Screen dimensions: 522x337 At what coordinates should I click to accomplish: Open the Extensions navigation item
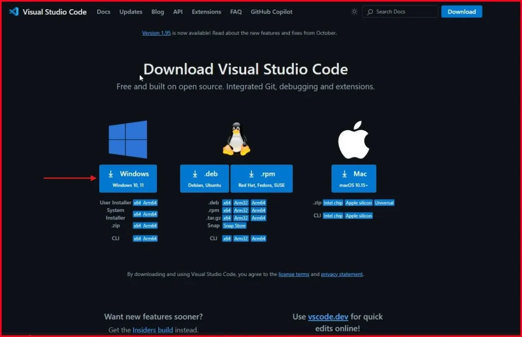tap(206, 12)
